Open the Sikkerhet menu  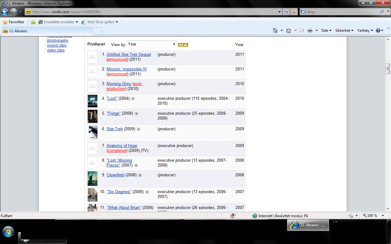click(344, 30)
